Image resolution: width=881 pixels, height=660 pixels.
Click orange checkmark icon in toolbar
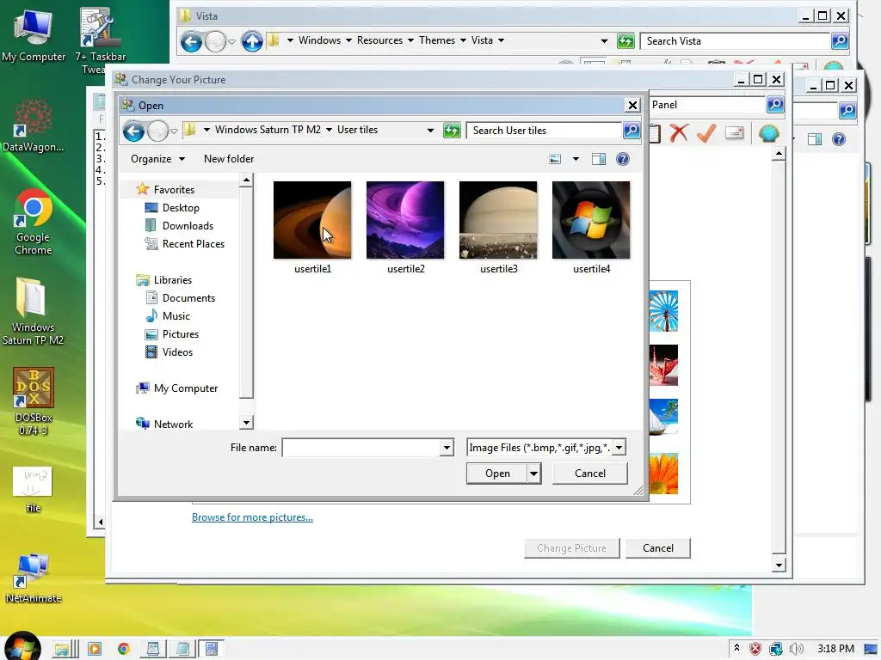tap(706, 133)
